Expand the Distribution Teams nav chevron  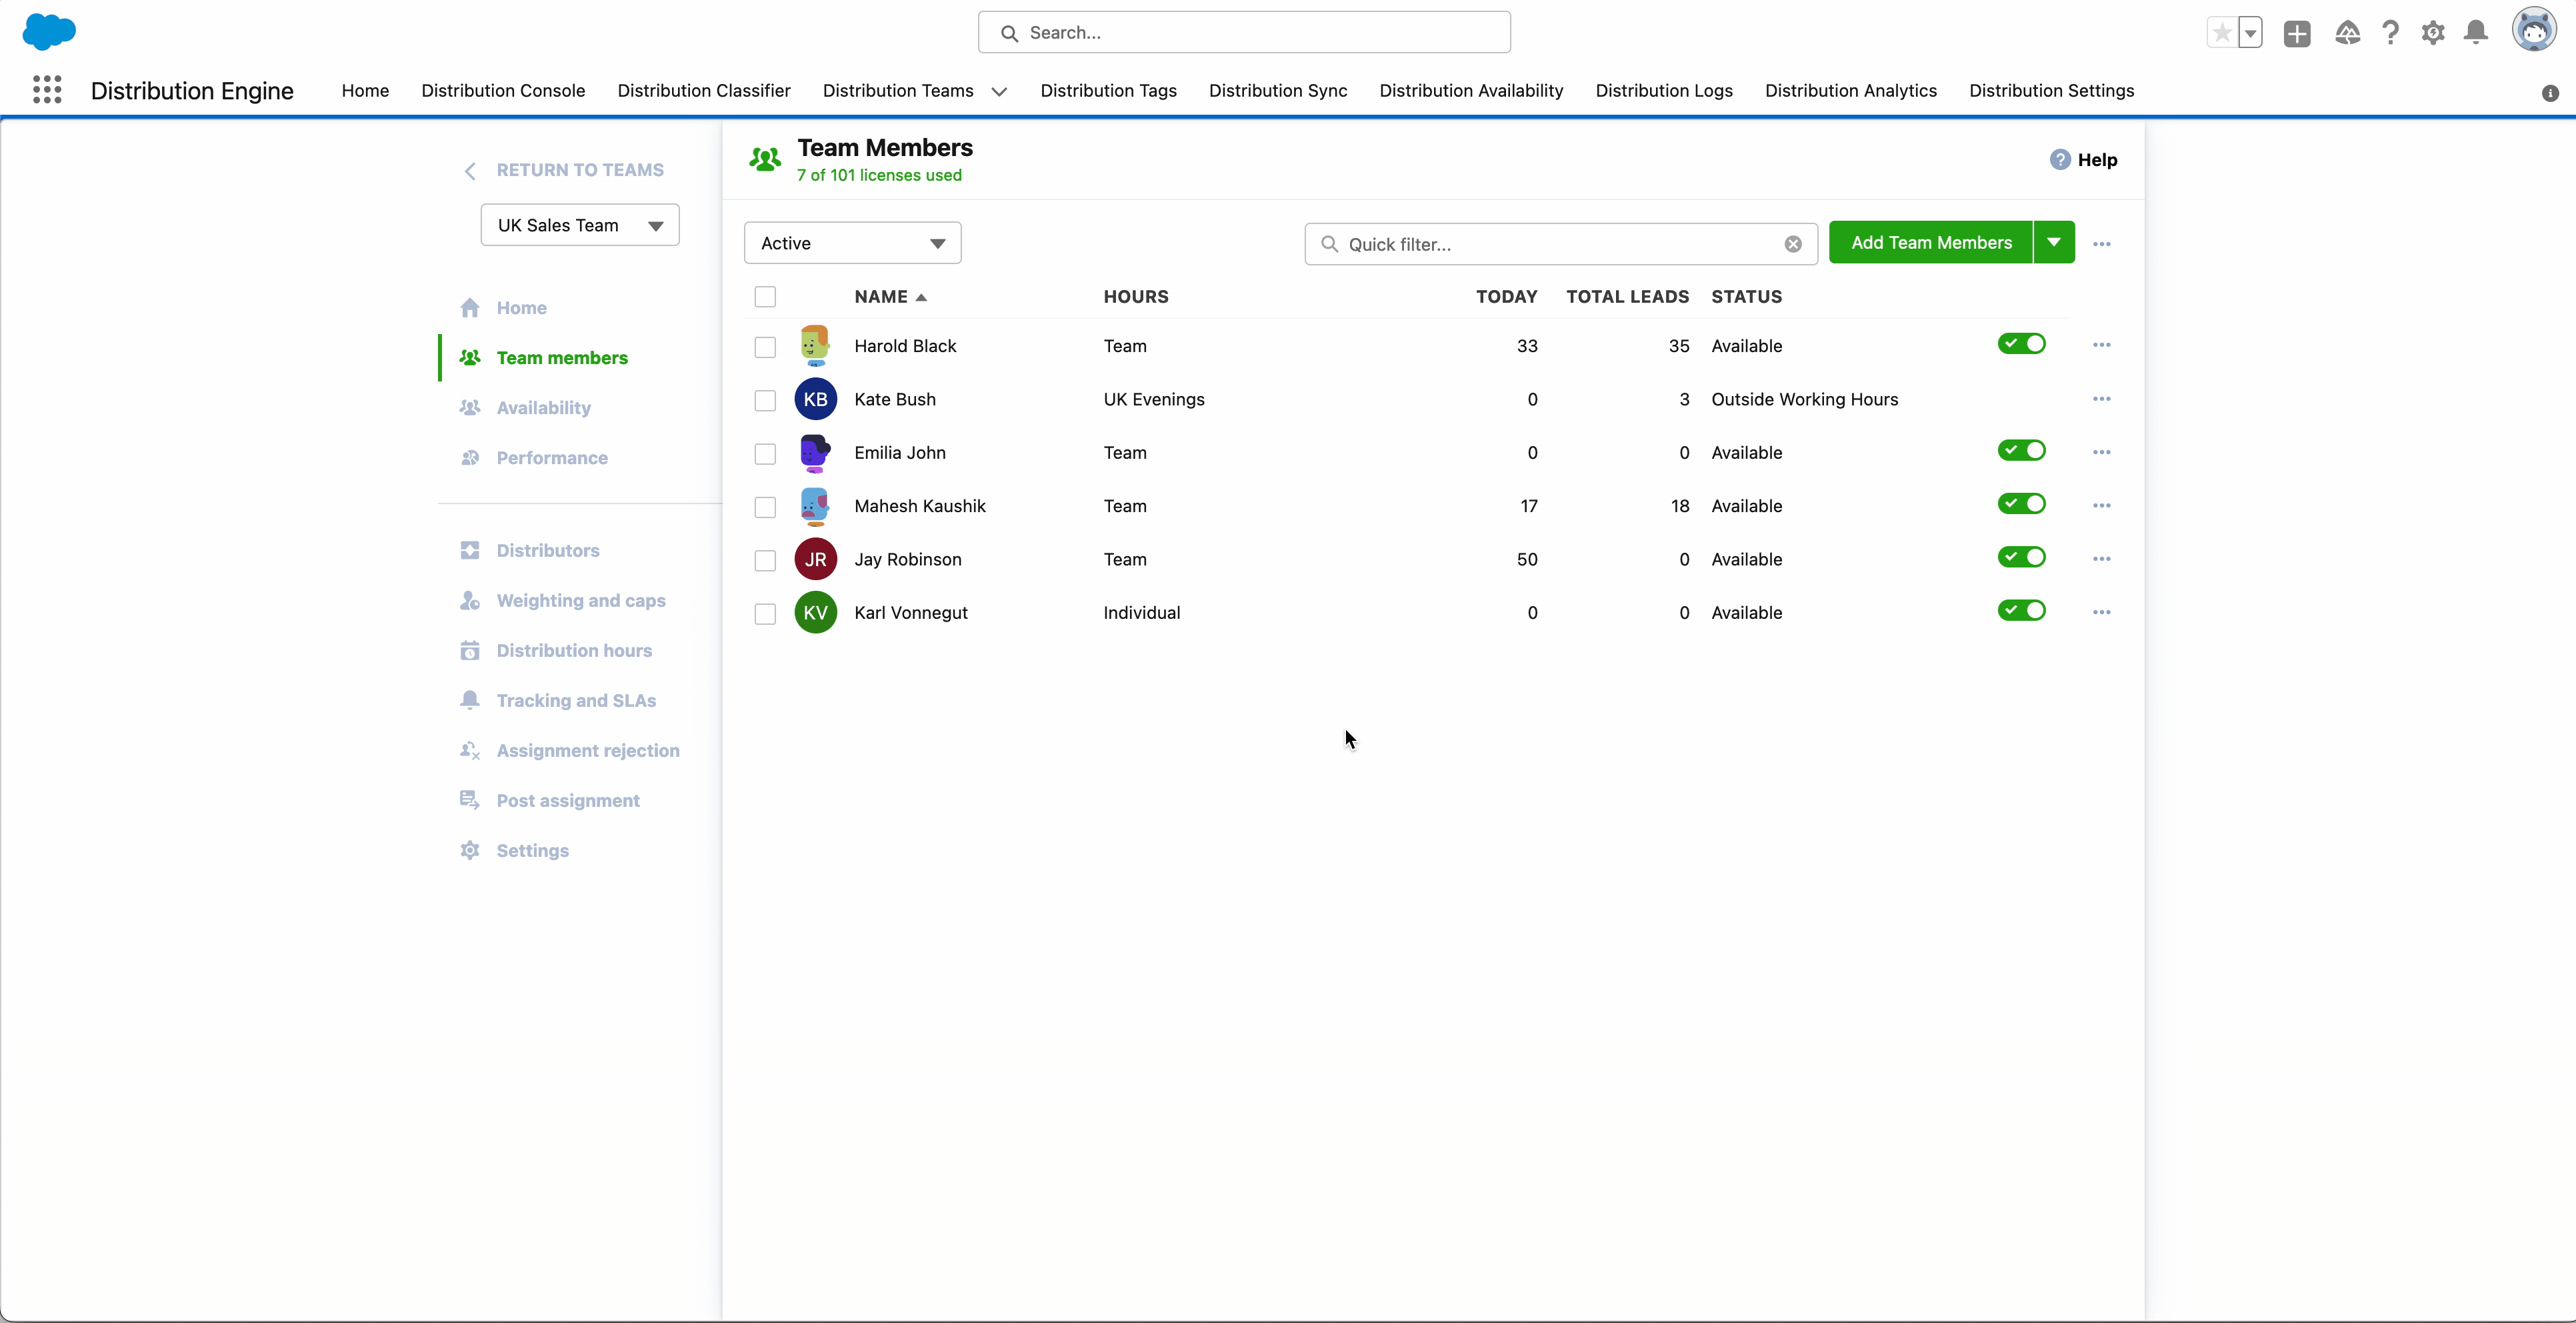pyautogui.click(x=999, y=91)
